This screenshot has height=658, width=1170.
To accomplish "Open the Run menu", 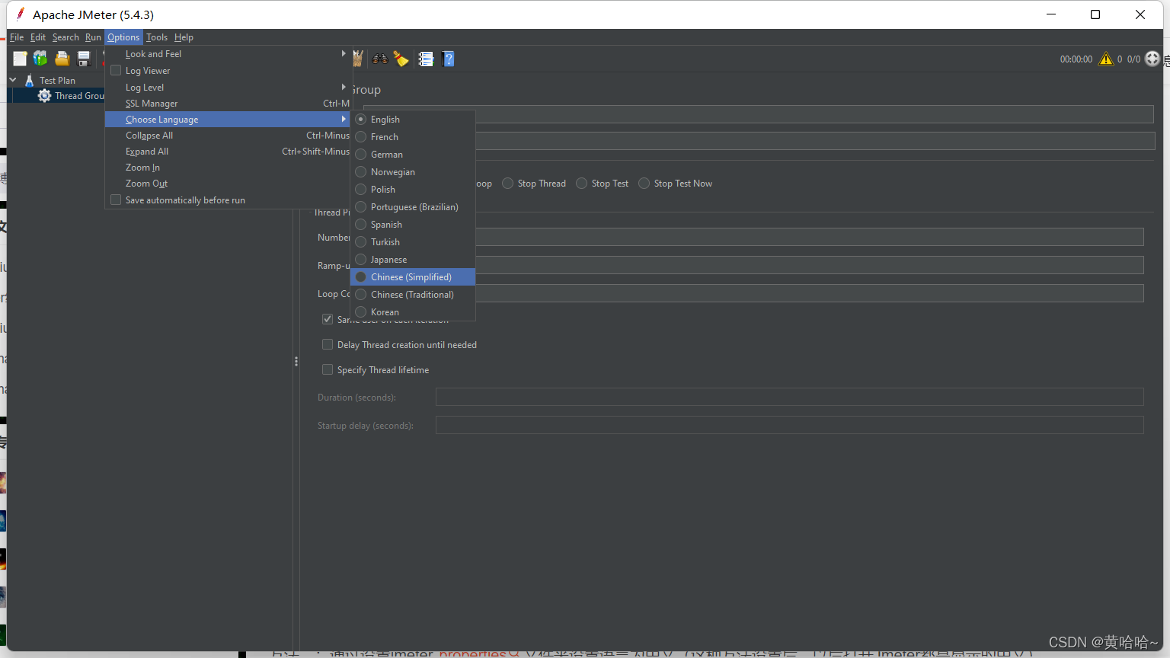I will 93,37.
